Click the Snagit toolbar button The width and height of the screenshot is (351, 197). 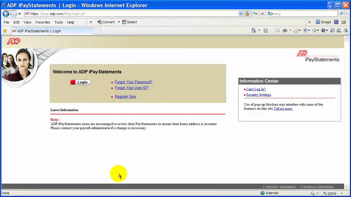pos(324,22)
